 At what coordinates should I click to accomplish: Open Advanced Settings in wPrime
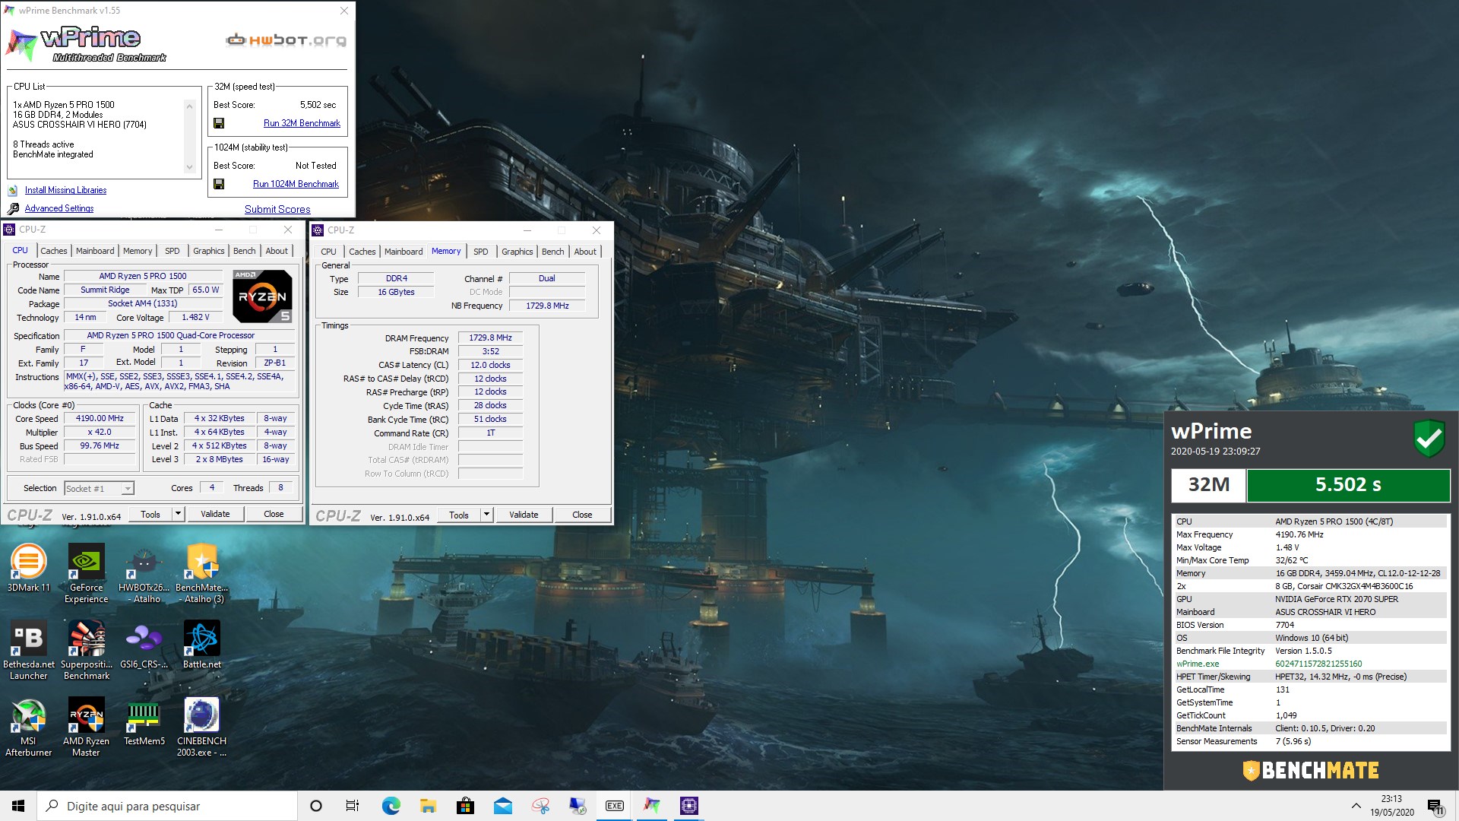pyautogui.click(x=59, y=208)
